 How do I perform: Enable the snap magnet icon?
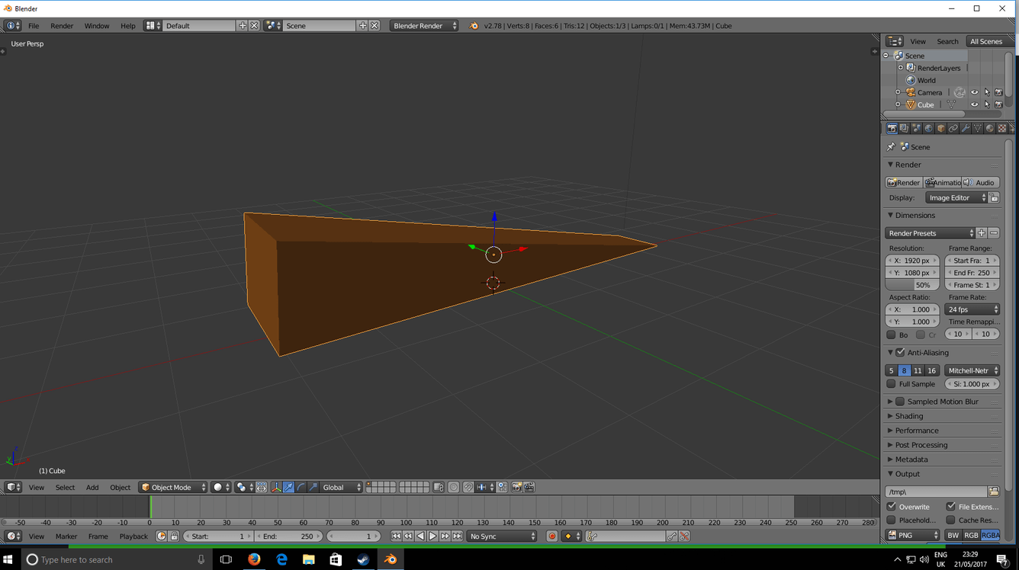pyautogui.click(x=468, y=487)
